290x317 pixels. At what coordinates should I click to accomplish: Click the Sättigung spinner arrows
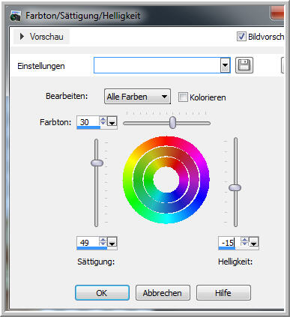click(103, 242)
